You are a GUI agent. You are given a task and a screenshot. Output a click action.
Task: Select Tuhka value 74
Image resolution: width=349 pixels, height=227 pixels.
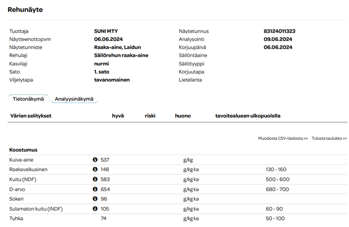pos(103,218)
